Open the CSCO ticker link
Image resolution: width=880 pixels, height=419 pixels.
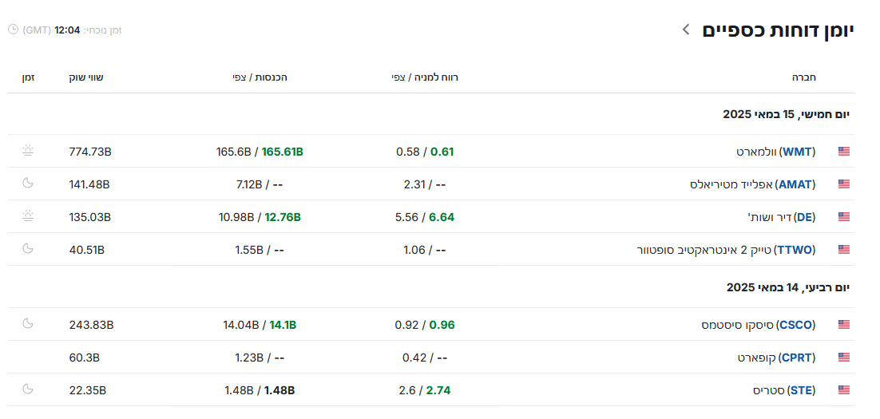[x=796, y=326]
